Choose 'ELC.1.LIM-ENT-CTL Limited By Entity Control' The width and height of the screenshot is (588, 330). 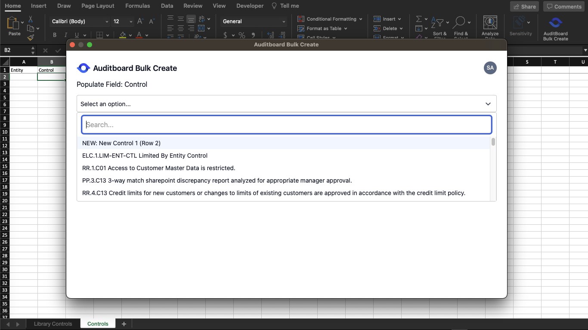tap(284, 156)
